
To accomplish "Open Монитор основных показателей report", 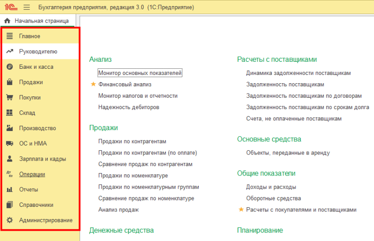I will click(140, 73).
